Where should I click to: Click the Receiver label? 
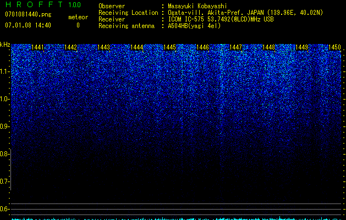(x=112, y=19)
